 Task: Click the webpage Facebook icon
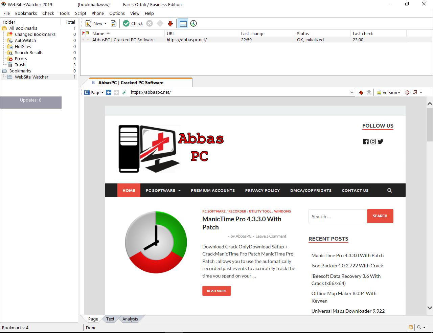[366, 141]
